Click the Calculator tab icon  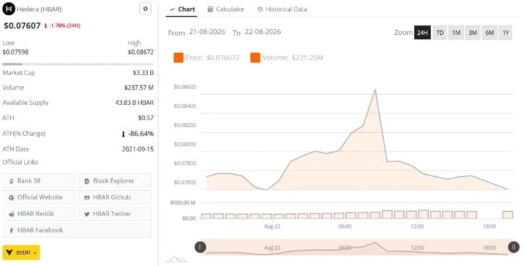(210, 10)
